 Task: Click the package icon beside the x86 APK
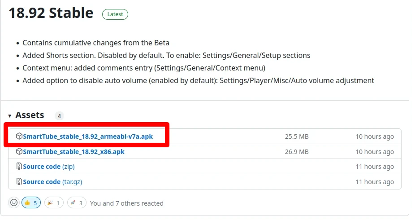19,152
